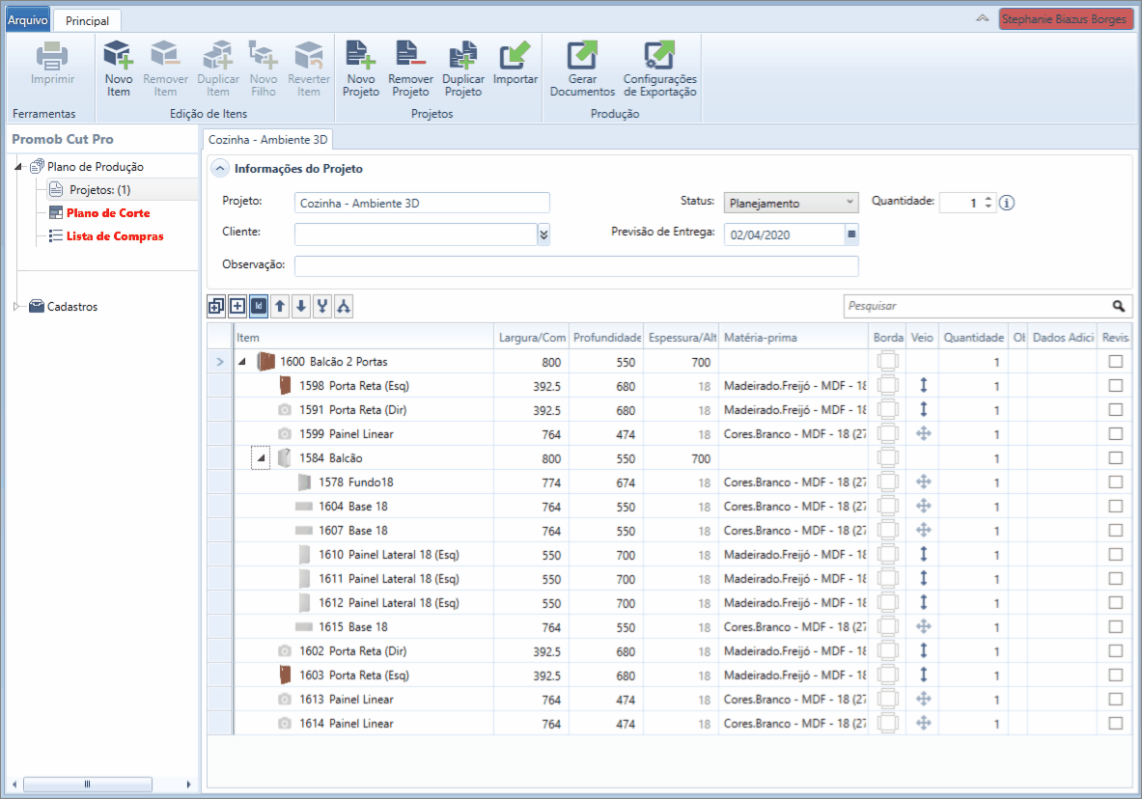Check Revisão box for 1591 Porta Reta (Dir)
Image resolution: width=1142 pixels, height=799 pixels.
click(x=1115, y=409)
